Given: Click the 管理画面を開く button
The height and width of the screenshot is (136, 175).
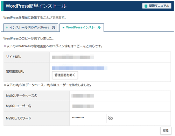Looking at the screenshot, I should [65, 75].
